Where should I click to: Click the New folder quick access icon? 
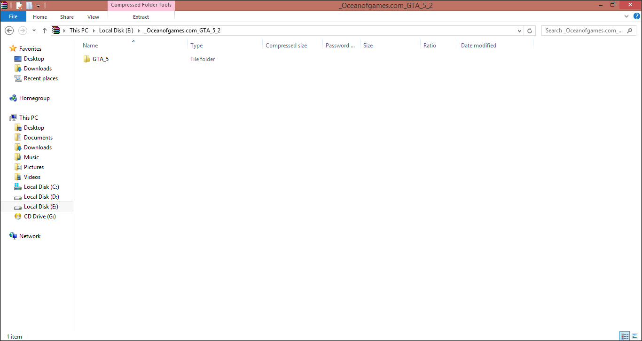tap(29, 6)
